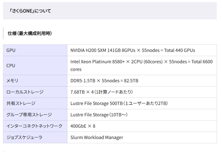This screenshot has width=222, height=152.
Task: Click the ジョブスケジューラ row label
Action: 24,137
